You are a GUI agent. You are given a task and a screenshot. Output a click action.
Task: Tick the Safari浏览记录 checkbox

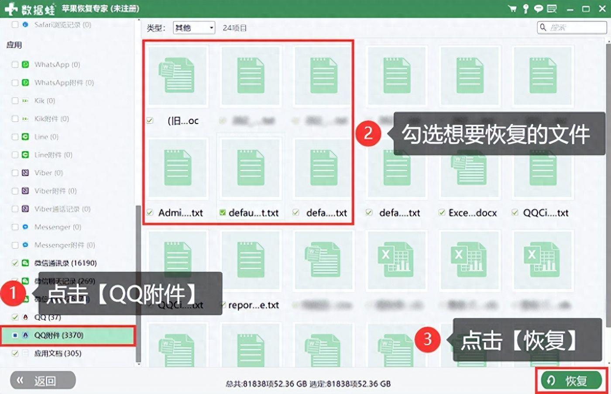15,24
